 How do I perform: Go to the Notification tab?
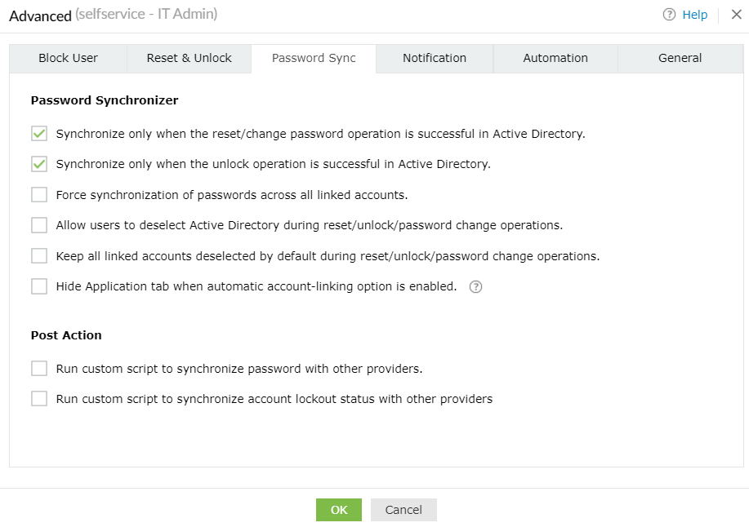tap(435, 58)
